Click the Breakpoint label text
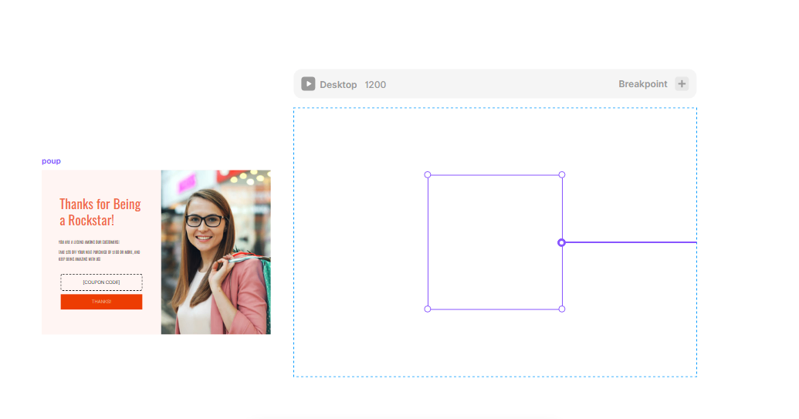The image size is (799, 419). [x=642, y=84]
